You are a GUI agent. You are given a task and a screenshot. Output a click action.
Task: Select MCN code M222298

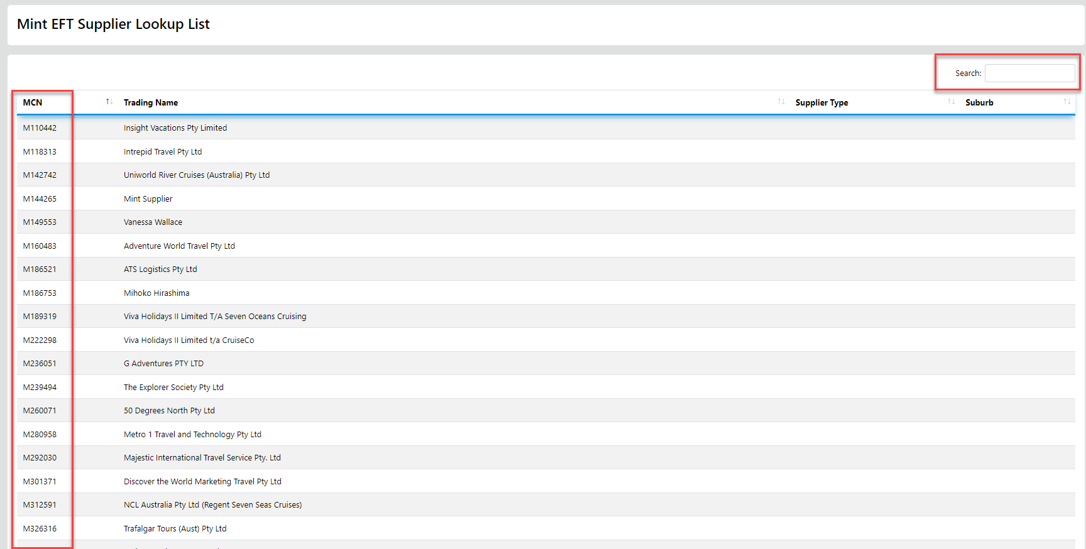coord(40,340)
